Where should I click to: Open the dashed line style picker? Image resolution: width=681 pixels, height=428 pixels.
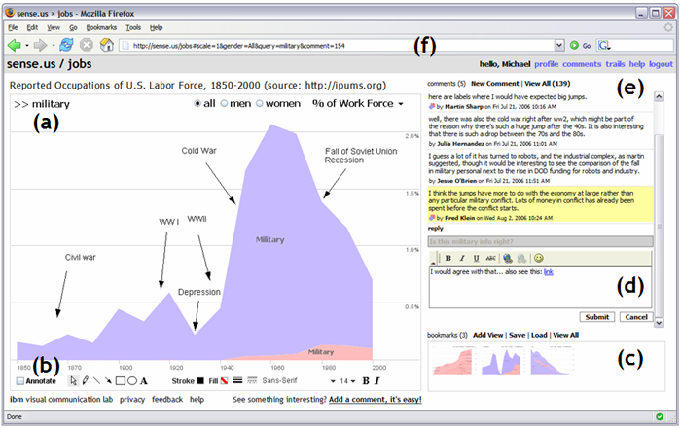(x=252, y=380)
